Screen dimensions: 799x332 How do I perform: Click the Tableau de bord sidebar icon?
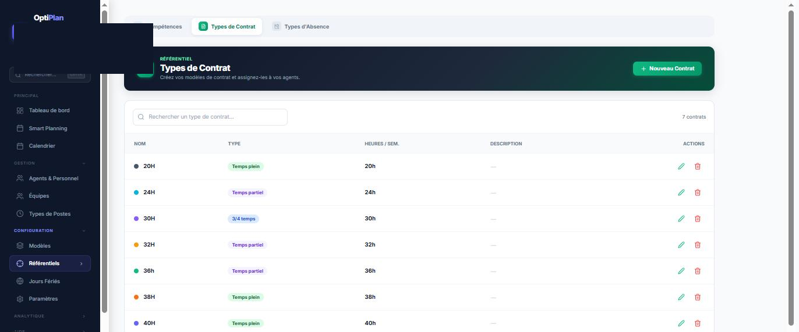pos(20,110)
